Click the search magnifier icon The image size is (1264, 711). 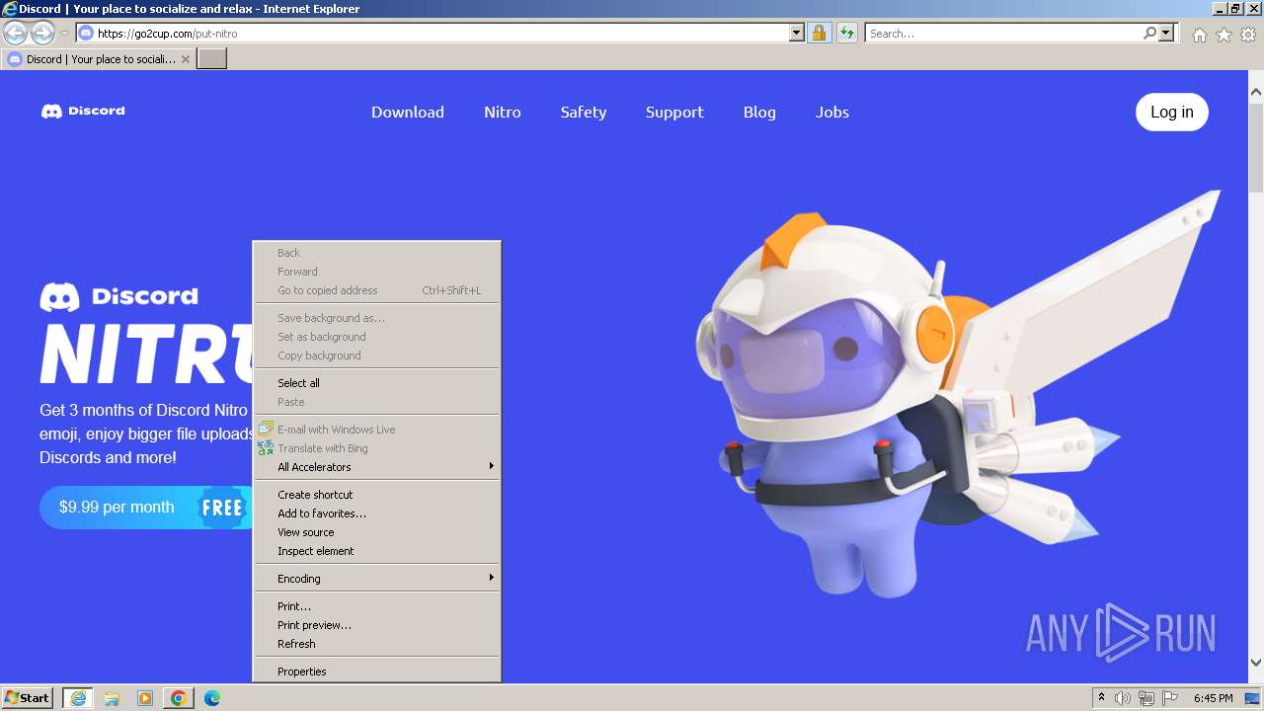[1149, 34]
